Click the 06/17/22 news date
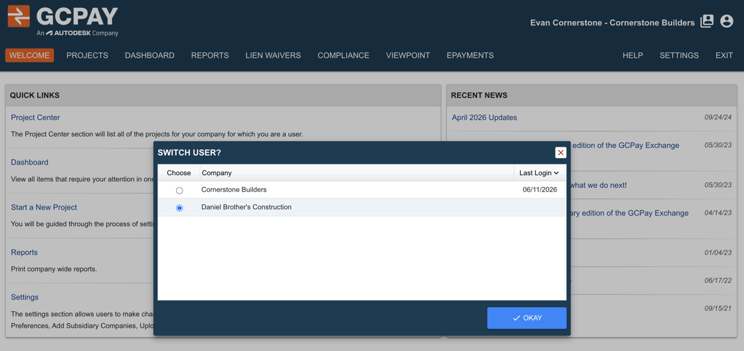 click(718, 281)
